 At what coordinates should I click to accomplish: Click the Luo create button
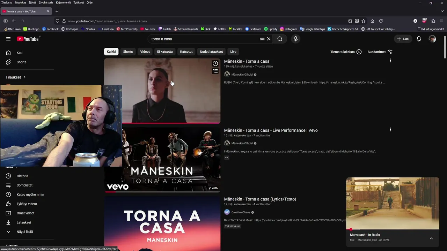tap(403, 39)
